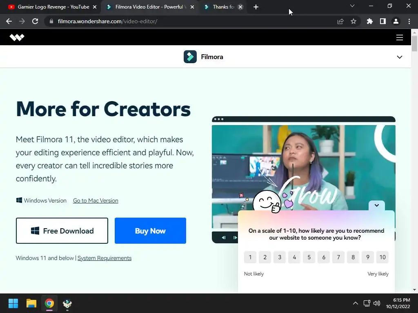Rate 8 on the survey scale
Image resolution: width=418 pixels, height=313 pixels.
click(353, 257)
